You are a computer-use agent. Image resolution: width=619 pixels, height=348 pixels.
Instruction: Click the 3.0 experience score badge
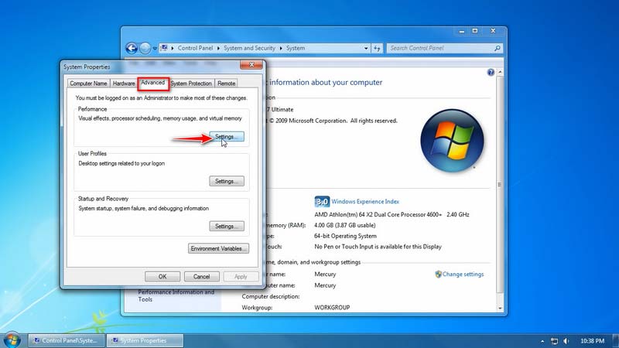322,202
